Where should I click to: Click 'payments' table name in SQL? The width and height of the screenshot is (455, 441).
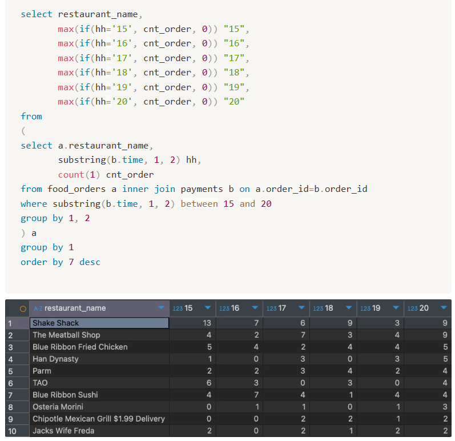click(202, 189)
